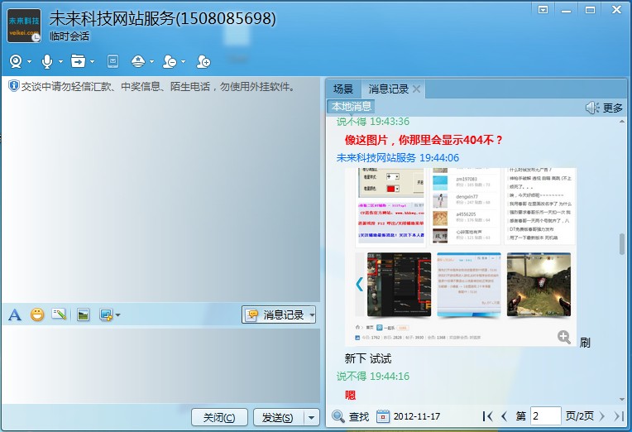Expand send file options arrow
632x432 pixels.
[x=92, y=62]
